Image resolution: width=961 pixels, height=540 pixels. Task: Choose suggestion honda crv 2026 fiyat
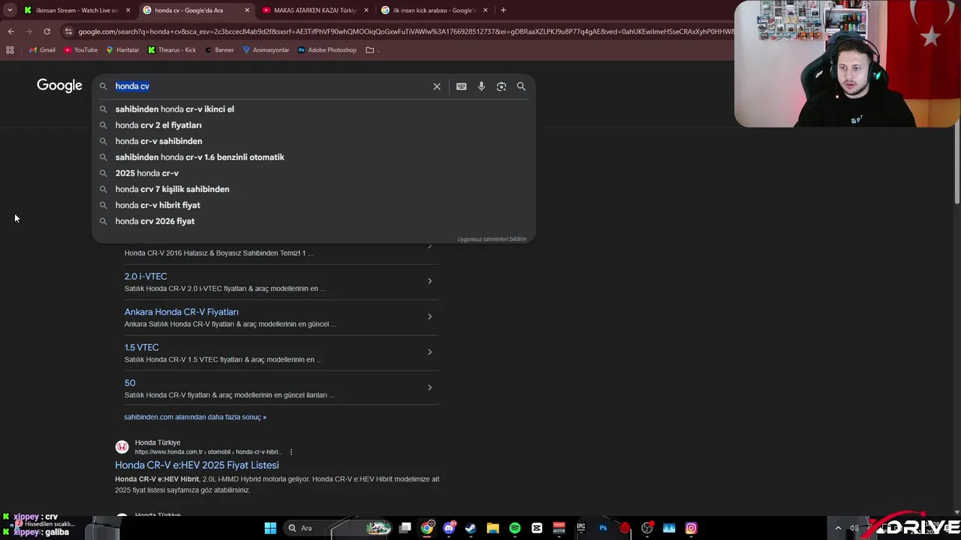[x=314, y=221]
